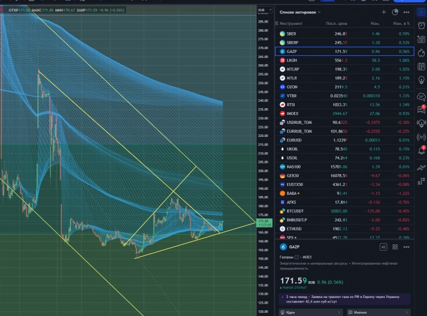This screenshot has width=427, height=316.
Task: Open the RUB currency selector on price scale
Action: click(263, 10)
